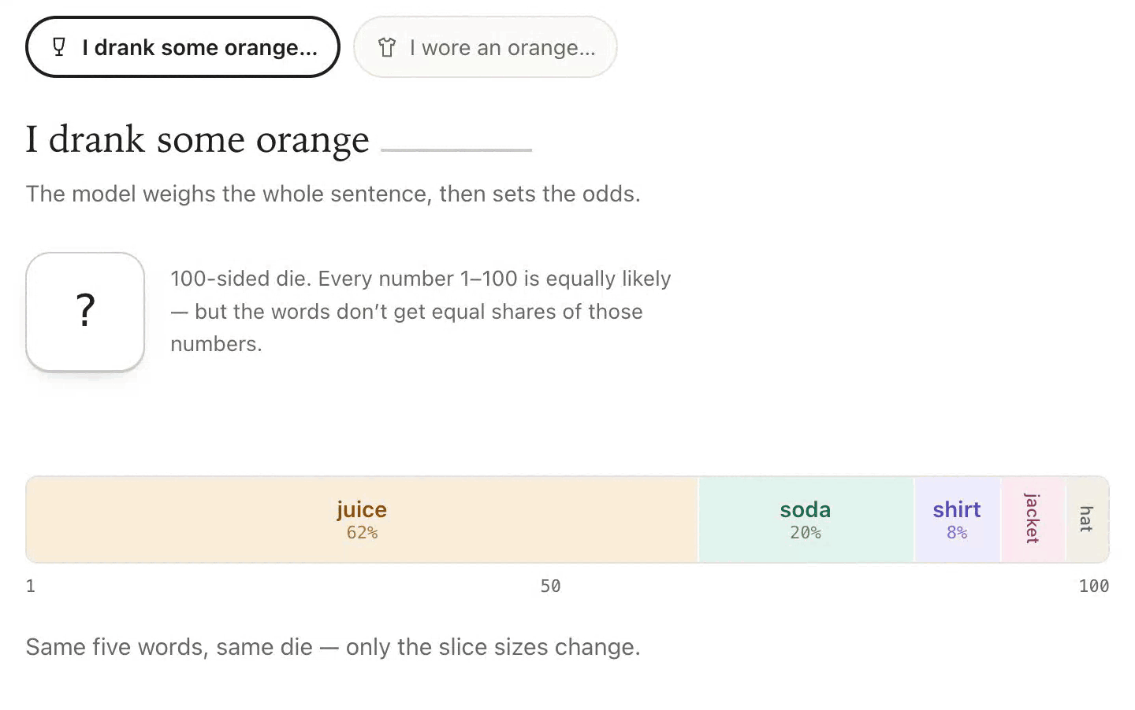Image resolution: width=1135 pixels, height=710 pixels.
Task: Click the axis label 1 below the bar
Action: tap(31, 586)
